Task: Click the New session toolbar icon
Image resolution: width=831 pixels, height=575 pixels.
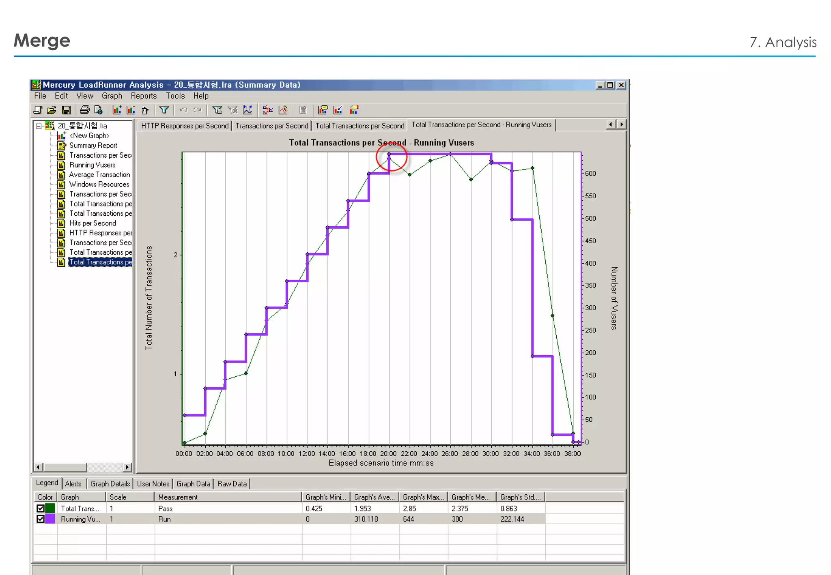Action: click(x=38, y=110)
